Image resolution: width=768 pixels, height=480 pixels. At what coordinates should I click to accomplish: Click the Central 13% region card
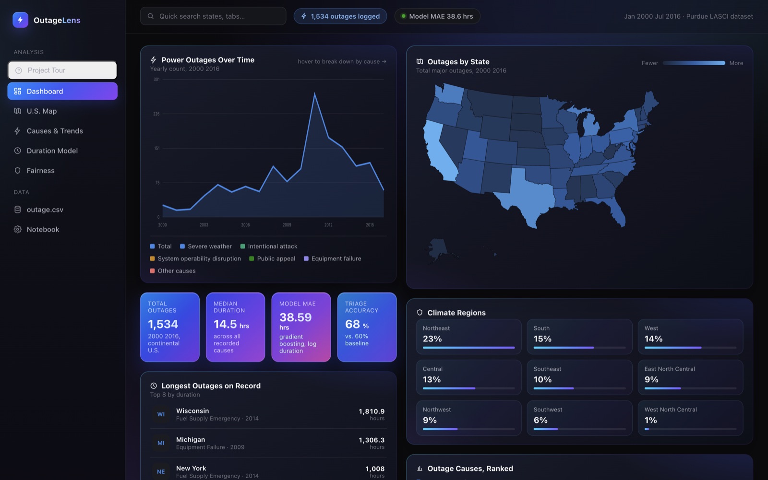468,377
